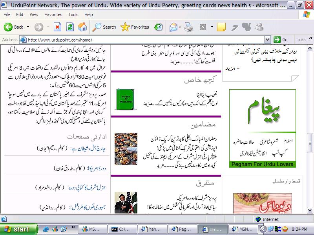This screenshot has height=235, width=314.
Task: Click the green arrows tray icon
Action: [x=278, y=229]
